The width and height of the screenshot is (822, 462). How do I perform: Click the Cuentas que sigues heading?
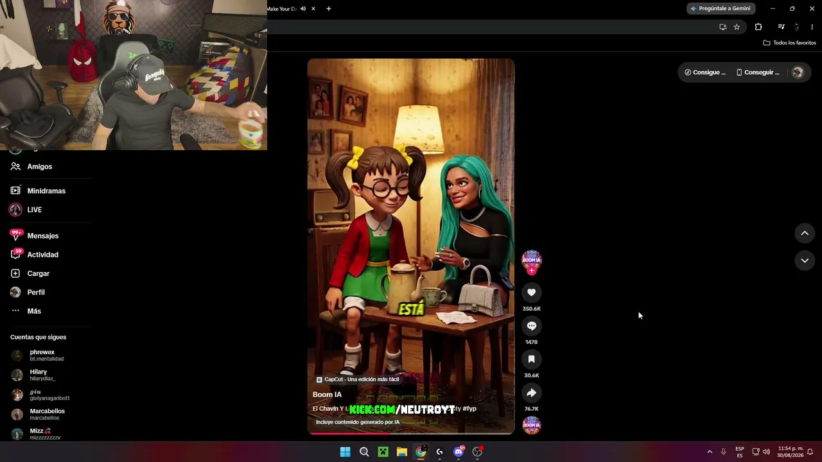[x=38, y=337]
